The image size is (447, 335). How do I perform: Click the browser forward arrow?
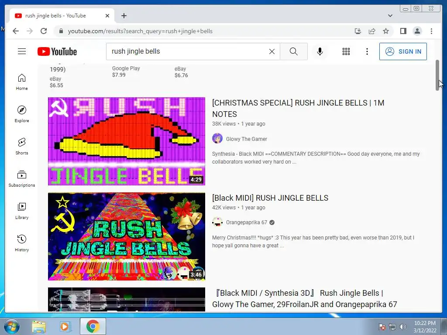[30, 31]
